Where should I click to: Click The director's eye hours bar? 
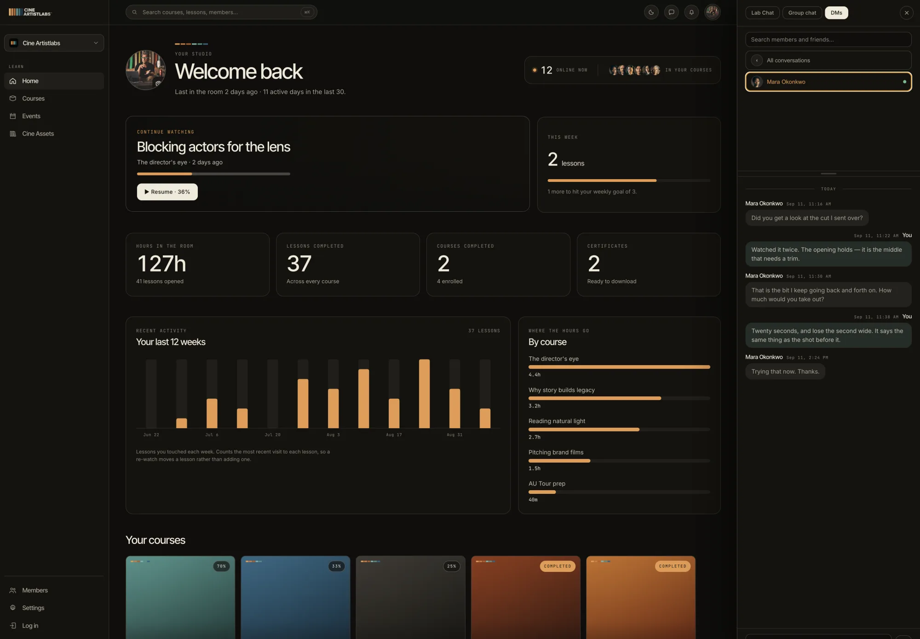619,367
